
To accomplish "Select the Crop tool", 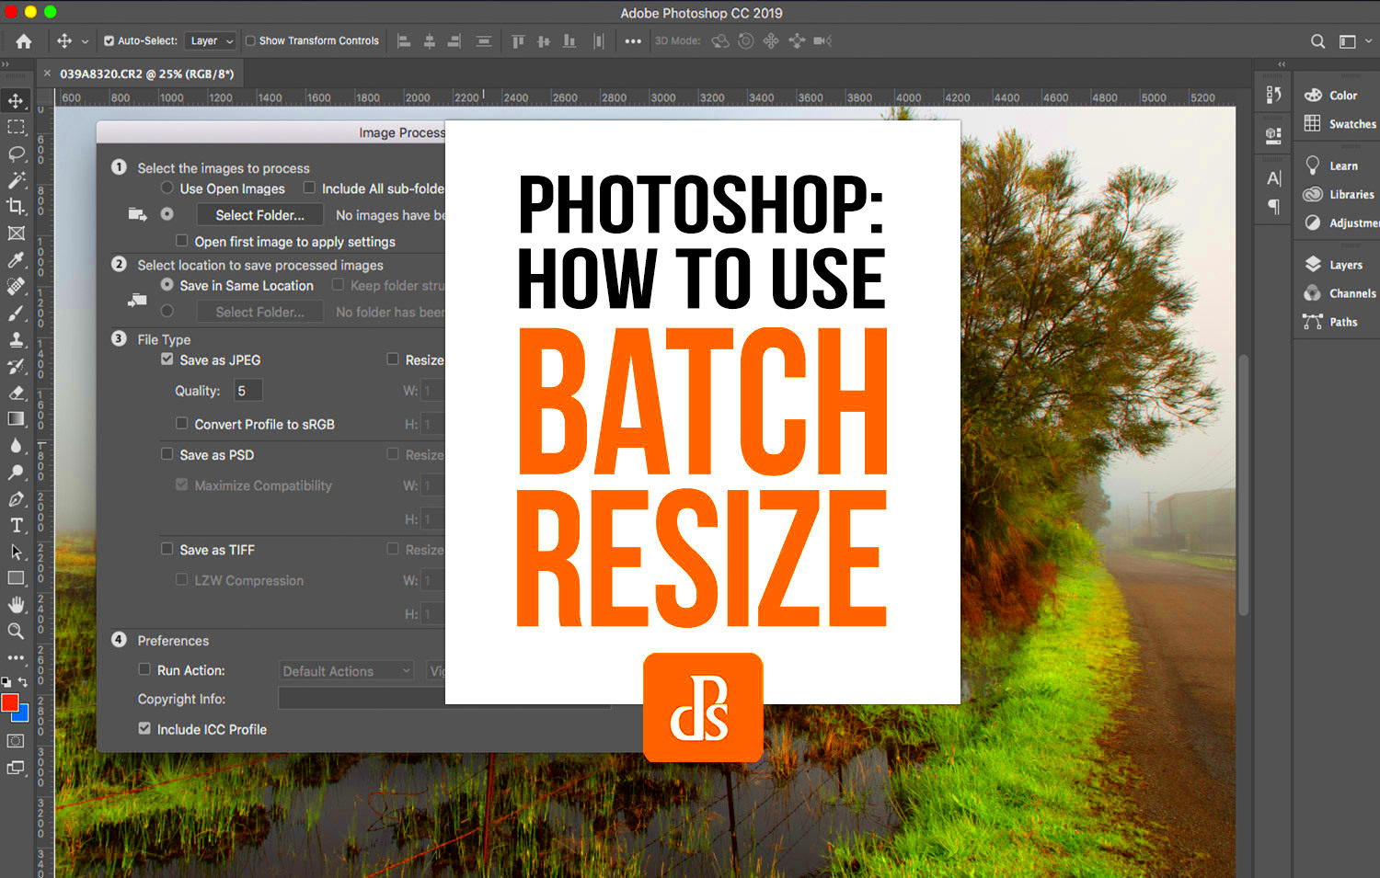I will [x=16, y=207].
